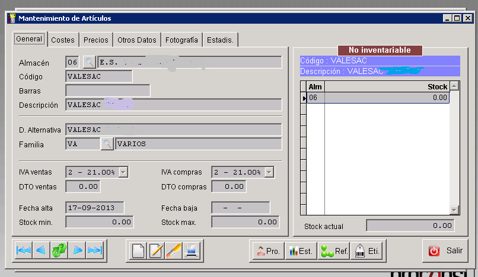Switch to the Costes tab

(x=63, y=40)
